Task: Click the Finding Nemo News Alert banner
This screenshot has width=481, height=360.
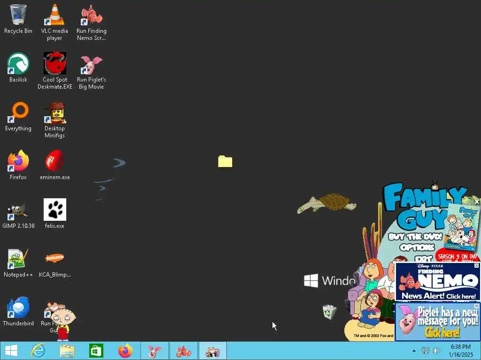Action: click(437, 282)
